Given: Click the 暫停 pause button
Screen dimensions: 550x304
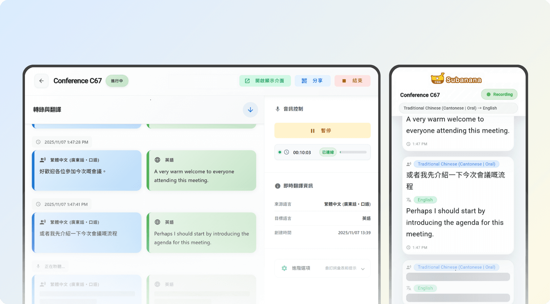Looking at the screenshot, I should point(322,130).
